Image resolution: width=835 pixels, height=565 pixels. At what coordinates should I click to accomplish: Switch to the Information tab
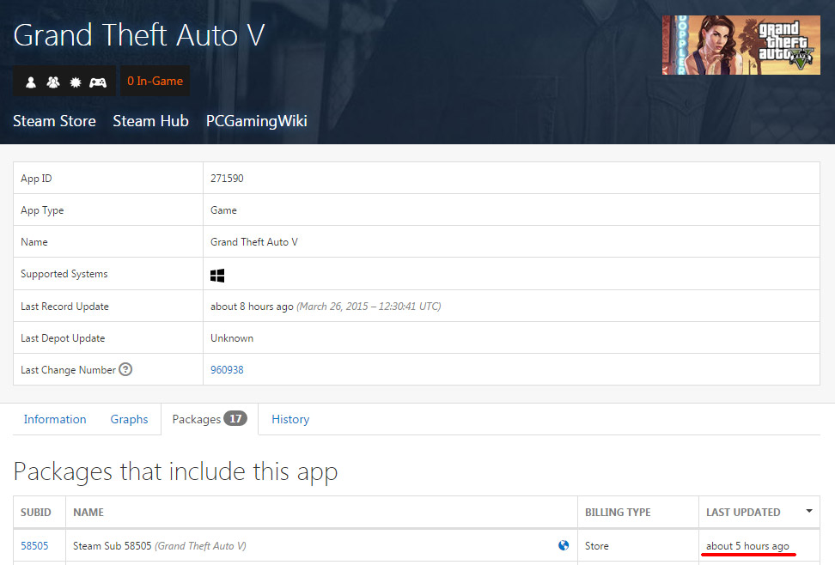55,419
